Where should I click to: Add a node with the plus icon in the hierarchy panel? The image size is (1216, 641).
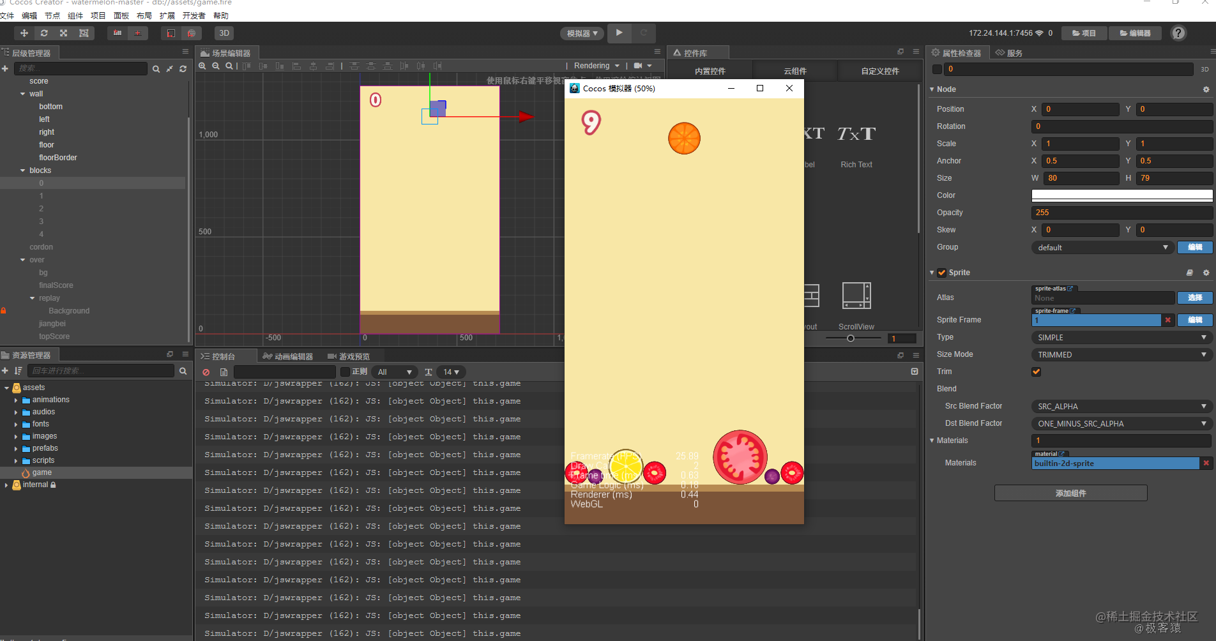[5, 68]
